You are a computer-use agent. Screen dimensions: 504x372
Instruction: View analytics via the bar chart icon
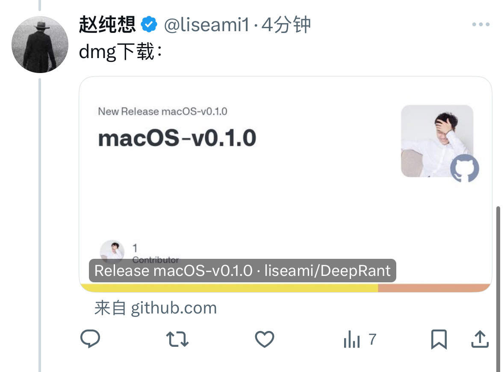click(x=352, y=339)
